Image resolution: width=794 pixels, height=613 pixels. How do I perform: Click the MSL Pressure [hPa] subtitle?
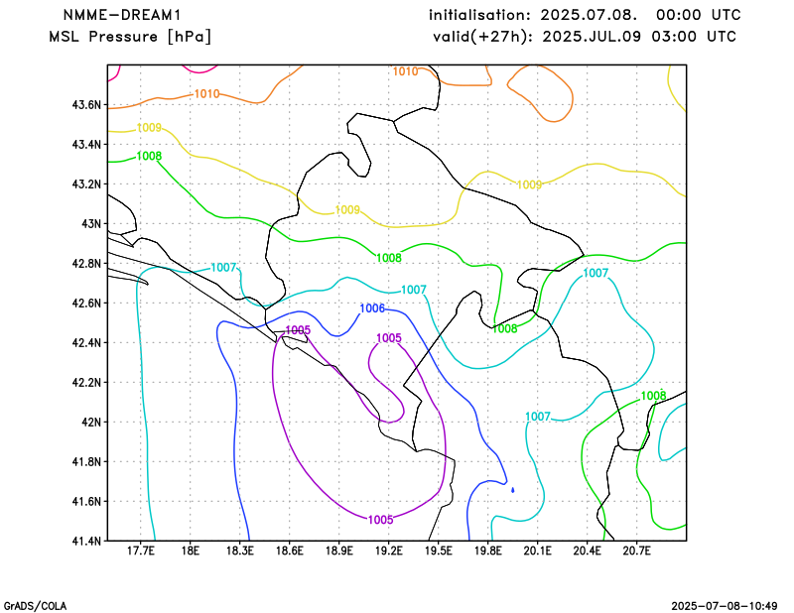click(x=130, y=37)
